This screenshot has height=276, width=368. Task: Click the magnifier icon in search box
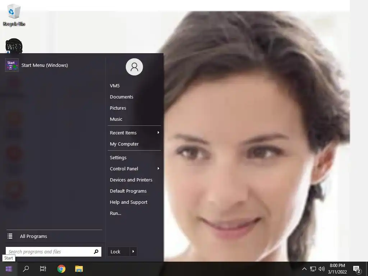[x=96, y=252]
